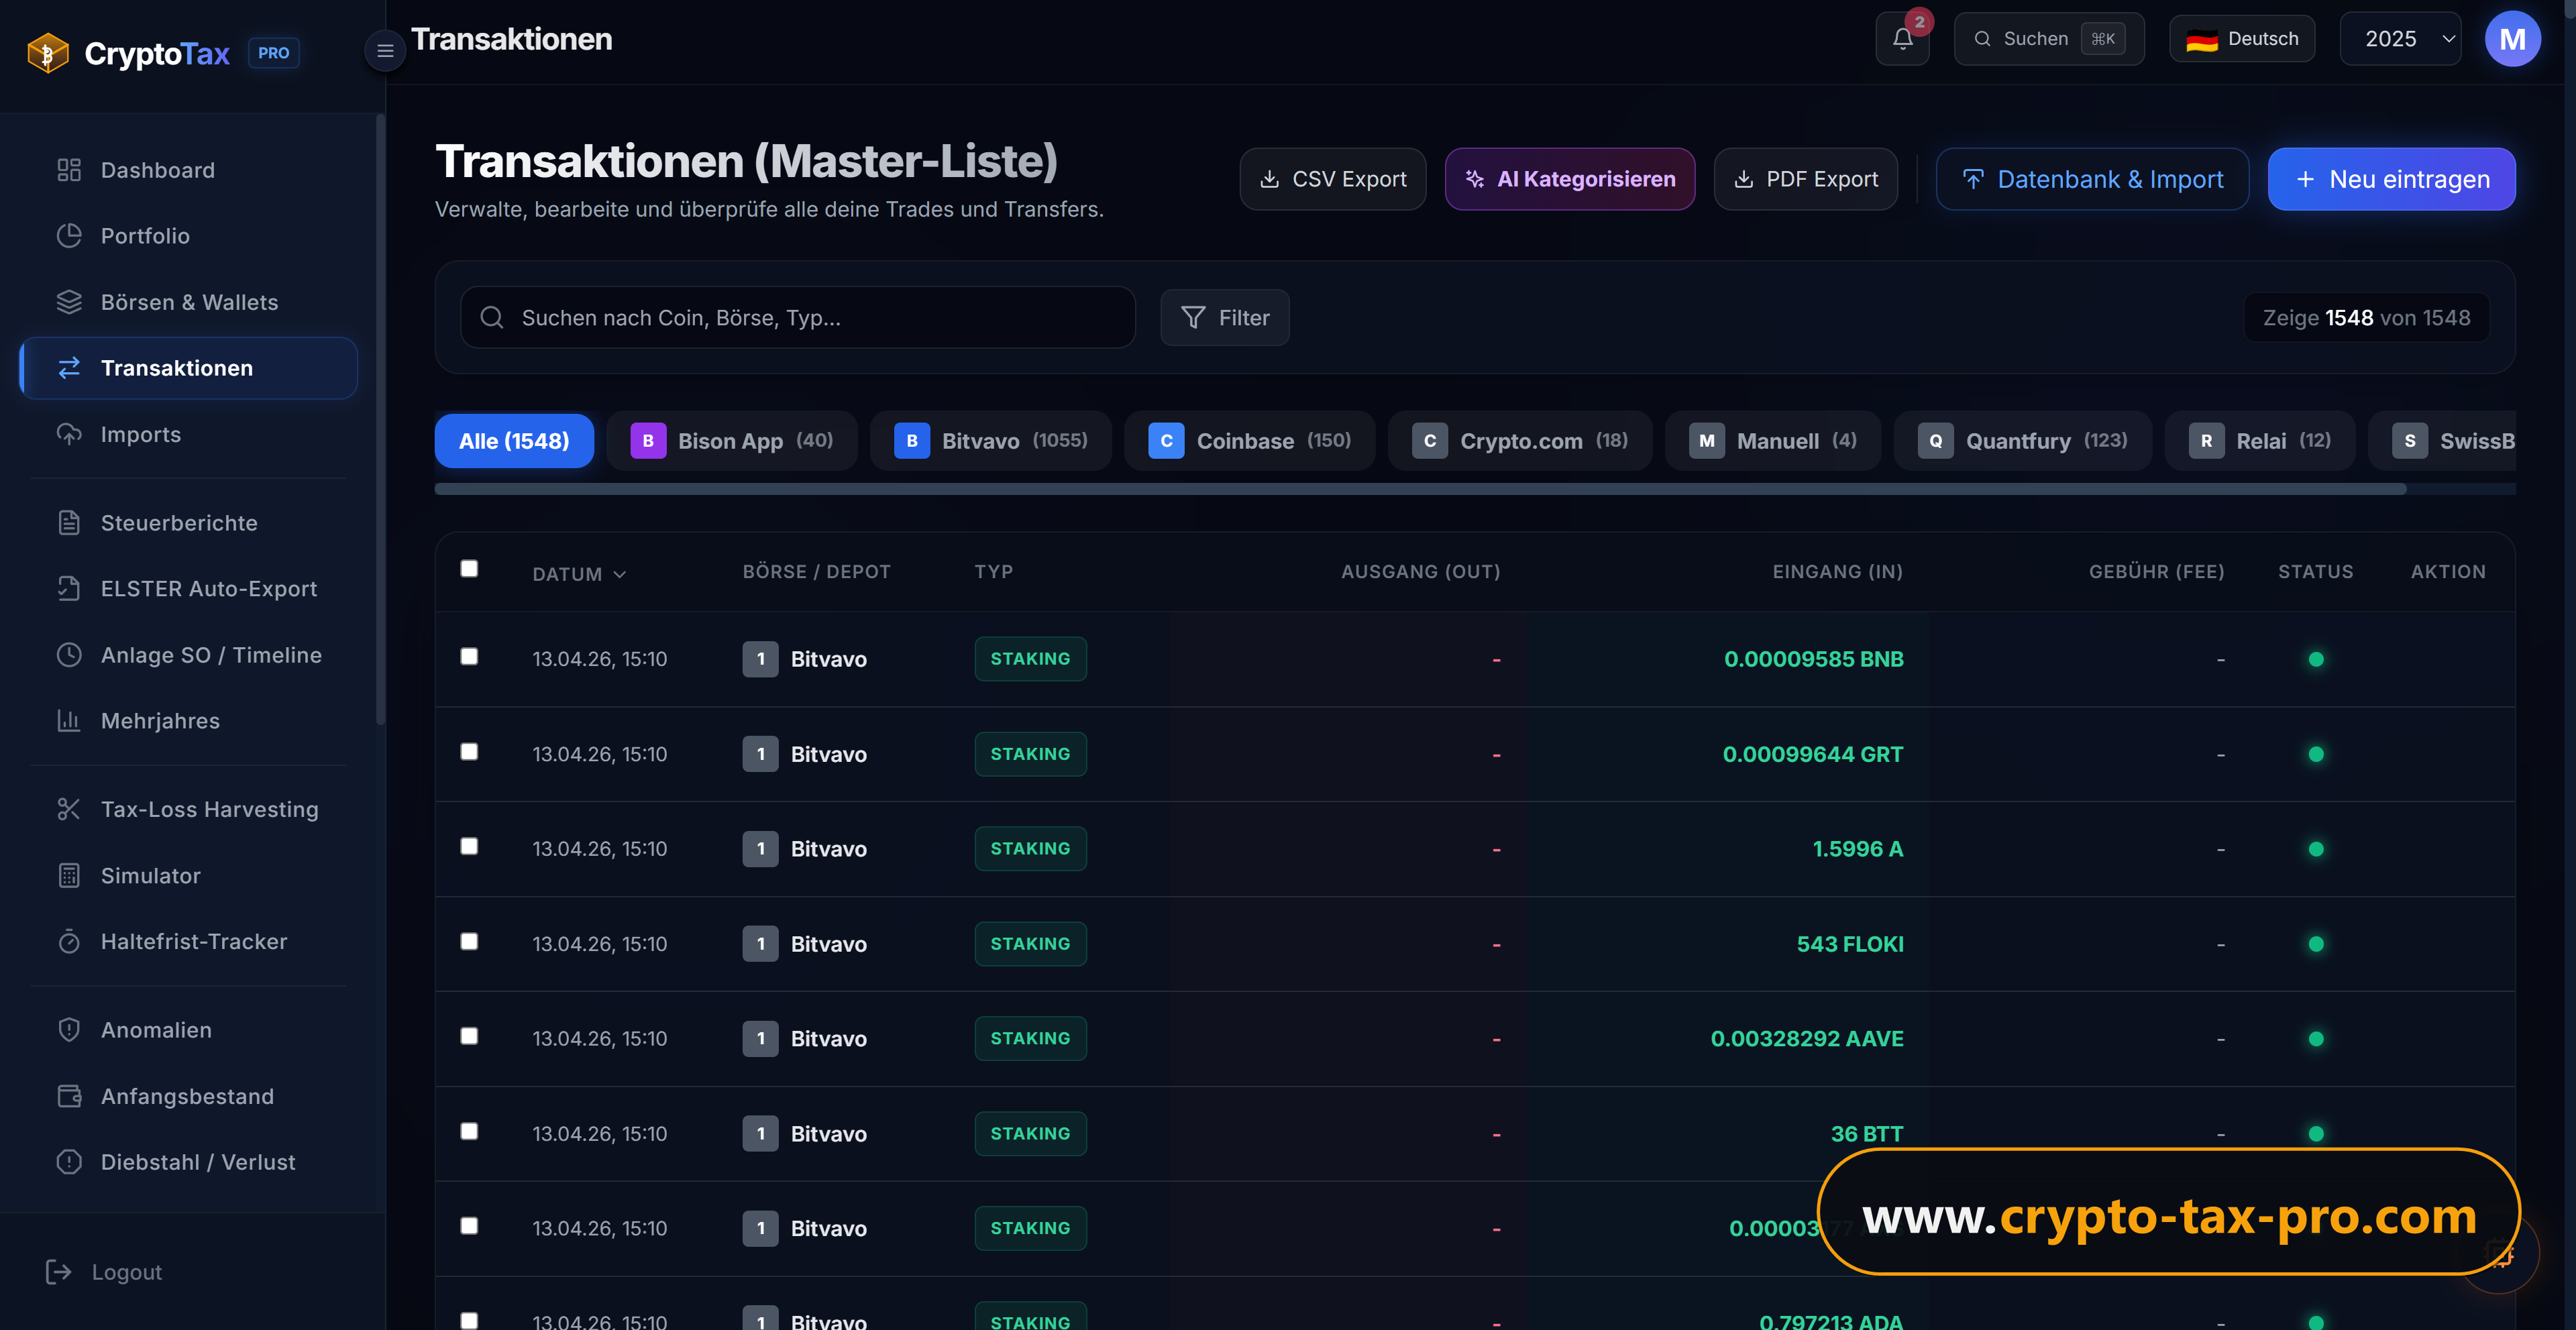Open Diebstahl / Verlust in sidebar

tap(188, 1162)
